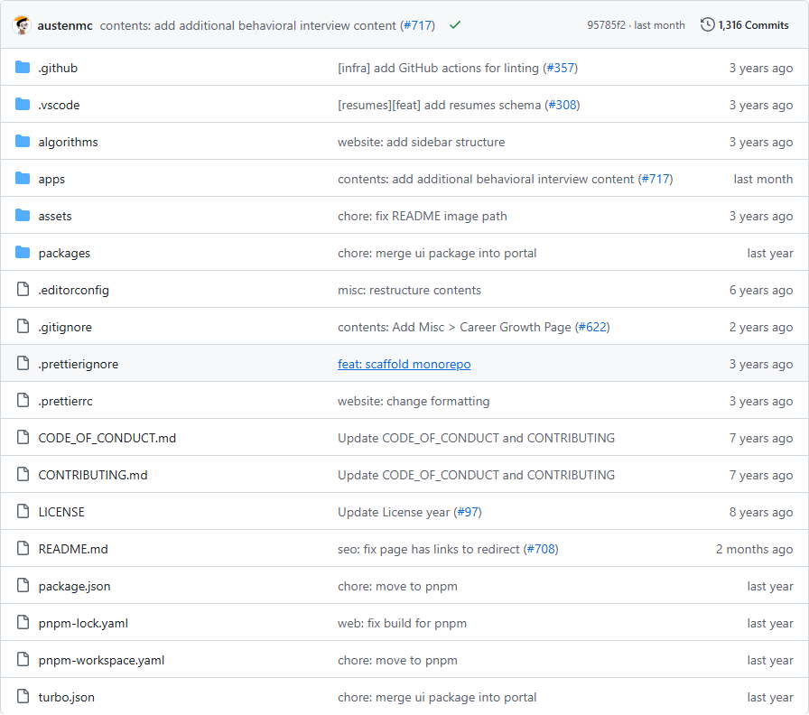The width and height of the screenshot is (809, 715).
Task: View the 1,316 Commits history
Action: click(x=753, y=25)
